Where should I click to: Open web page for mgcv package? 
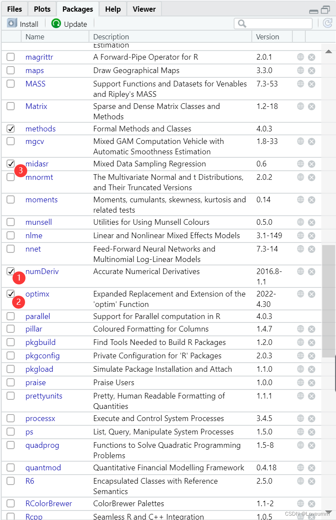[301, 141]
